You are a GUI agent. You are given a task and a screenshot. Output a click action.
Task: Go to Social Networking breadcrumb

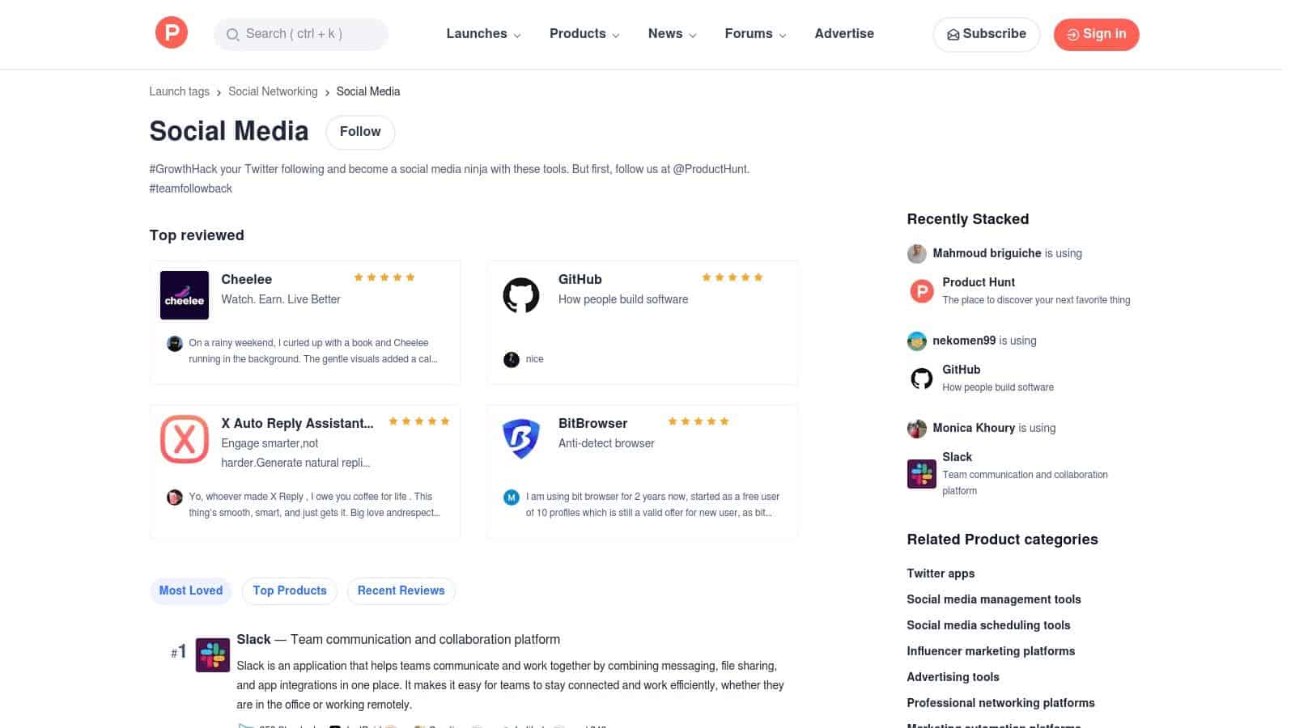tap(273, 91)
